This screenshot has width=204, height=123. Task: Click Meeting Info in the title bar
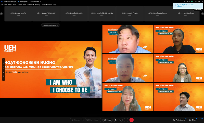pyautogui.click(x=23, y=2)
